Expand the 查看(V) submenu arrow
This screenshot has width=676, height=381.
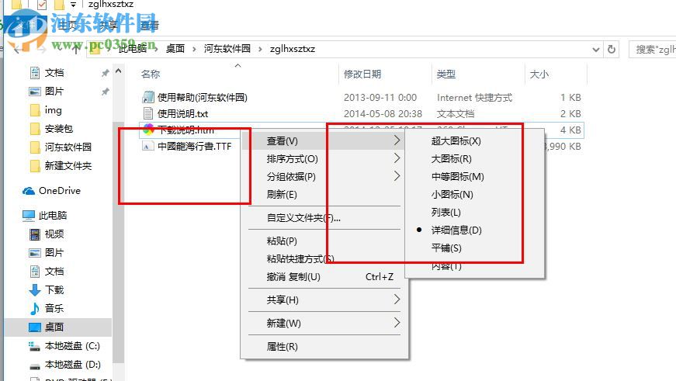pos(397,140)
